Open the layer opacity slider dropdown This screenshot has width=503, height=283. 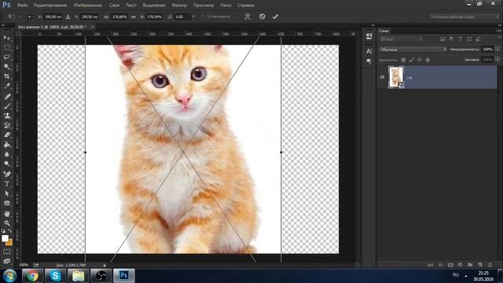497,50
